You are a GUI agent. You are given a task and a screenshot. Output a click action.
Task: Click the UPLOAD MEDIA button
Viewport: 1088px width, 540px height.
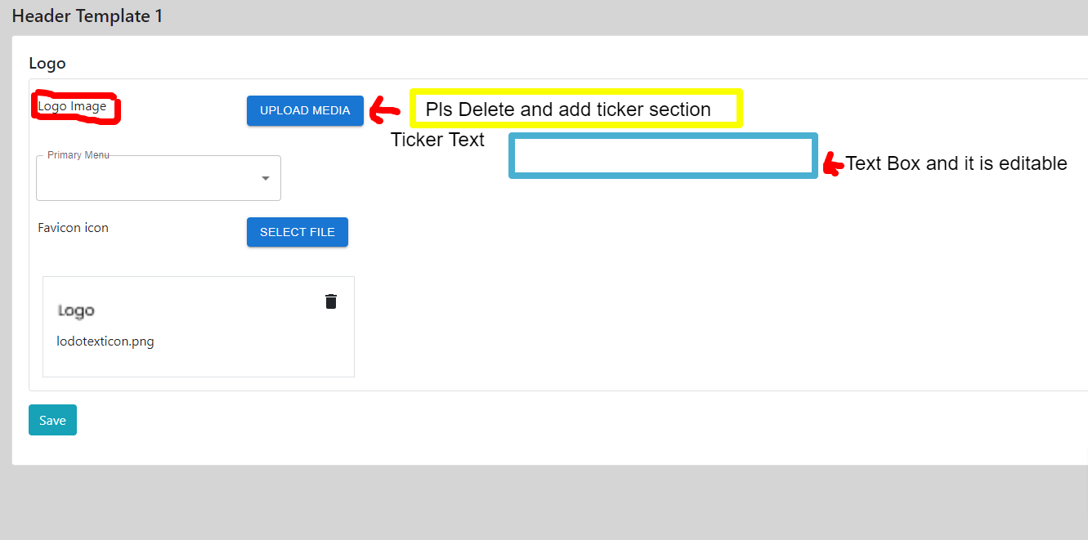305,110
